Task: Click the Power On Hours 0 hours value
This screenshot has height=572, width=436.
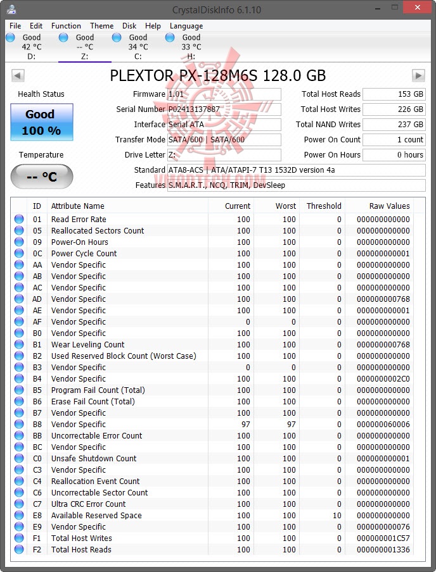Action: (394, 154)
